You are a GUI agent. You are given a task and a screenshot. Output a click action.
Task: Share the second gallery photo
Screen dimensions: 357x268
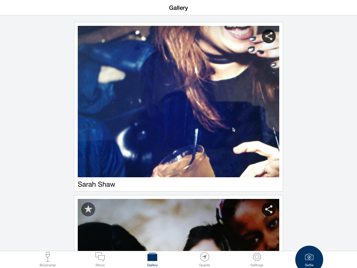(x=269, y=209)
